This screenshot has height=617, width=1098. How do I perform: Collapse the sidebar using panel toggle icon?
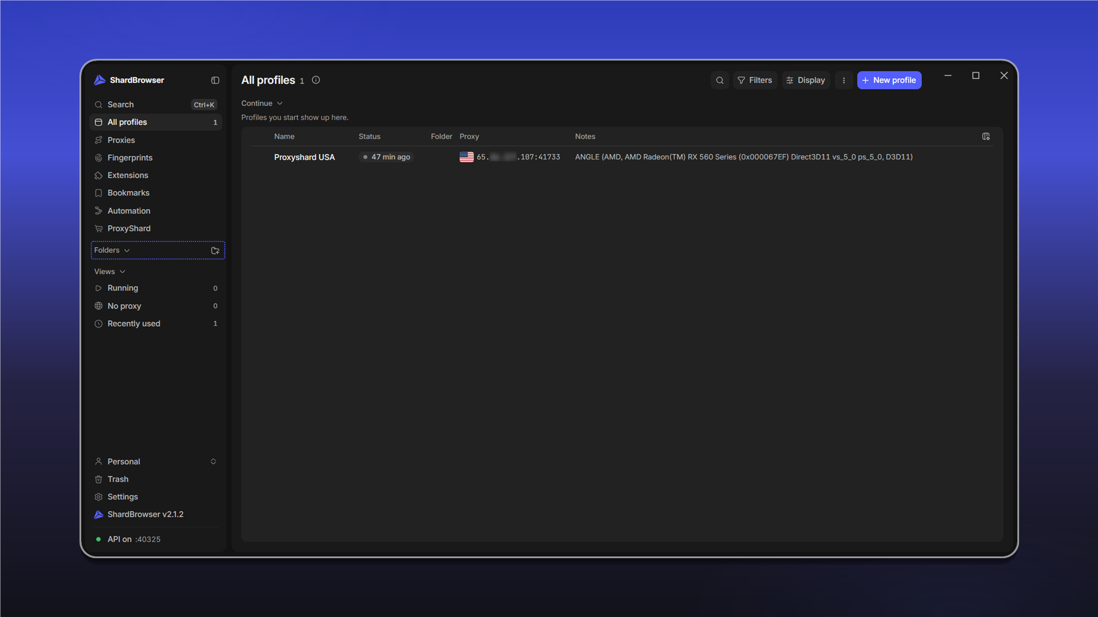(215, 81)
